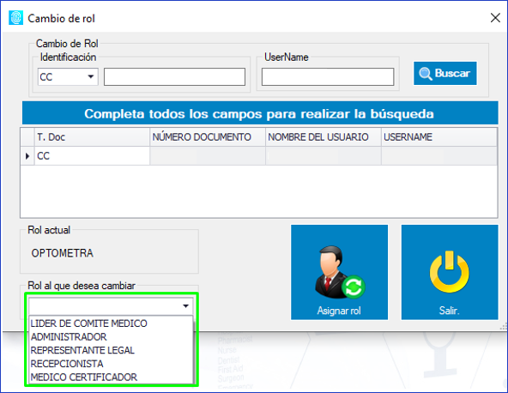The height and width of the screenshot is (393, 508).
Task: Choose REPRESENTANTE LEGAL role option
Action: [x=111, y=350]
